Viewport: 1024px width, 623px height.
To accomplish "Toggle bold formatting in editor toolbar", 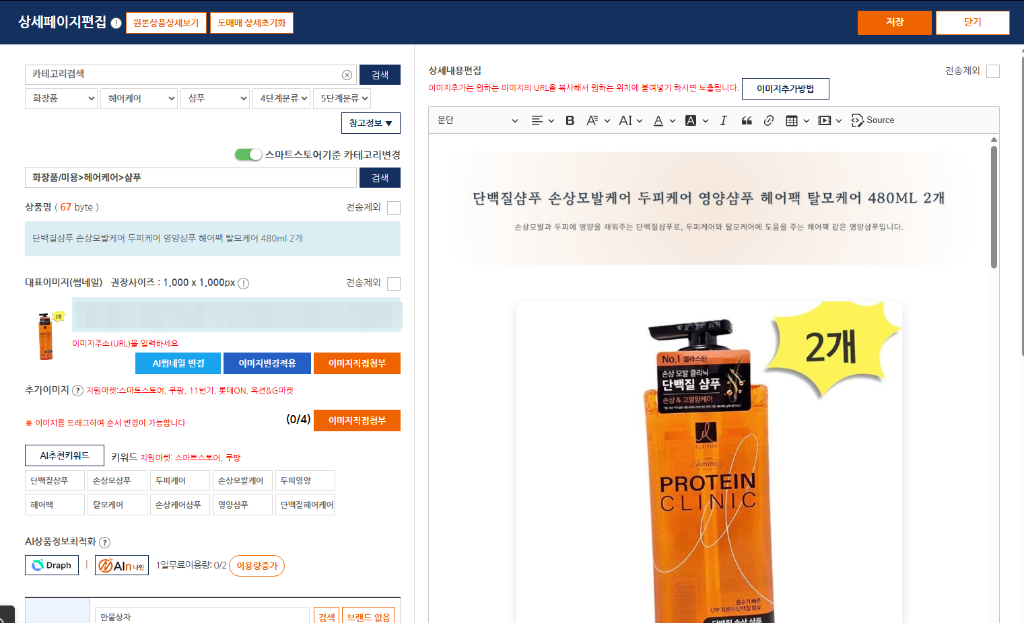I will coord(570,120).
